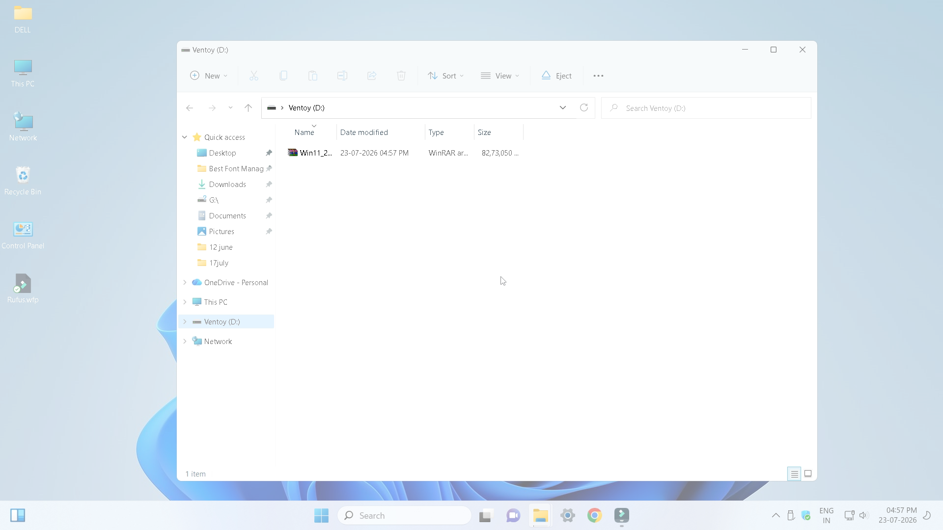Collapse the Quick access tree
Viewport: 943px width, 530px height.
(x=185, y=137)
